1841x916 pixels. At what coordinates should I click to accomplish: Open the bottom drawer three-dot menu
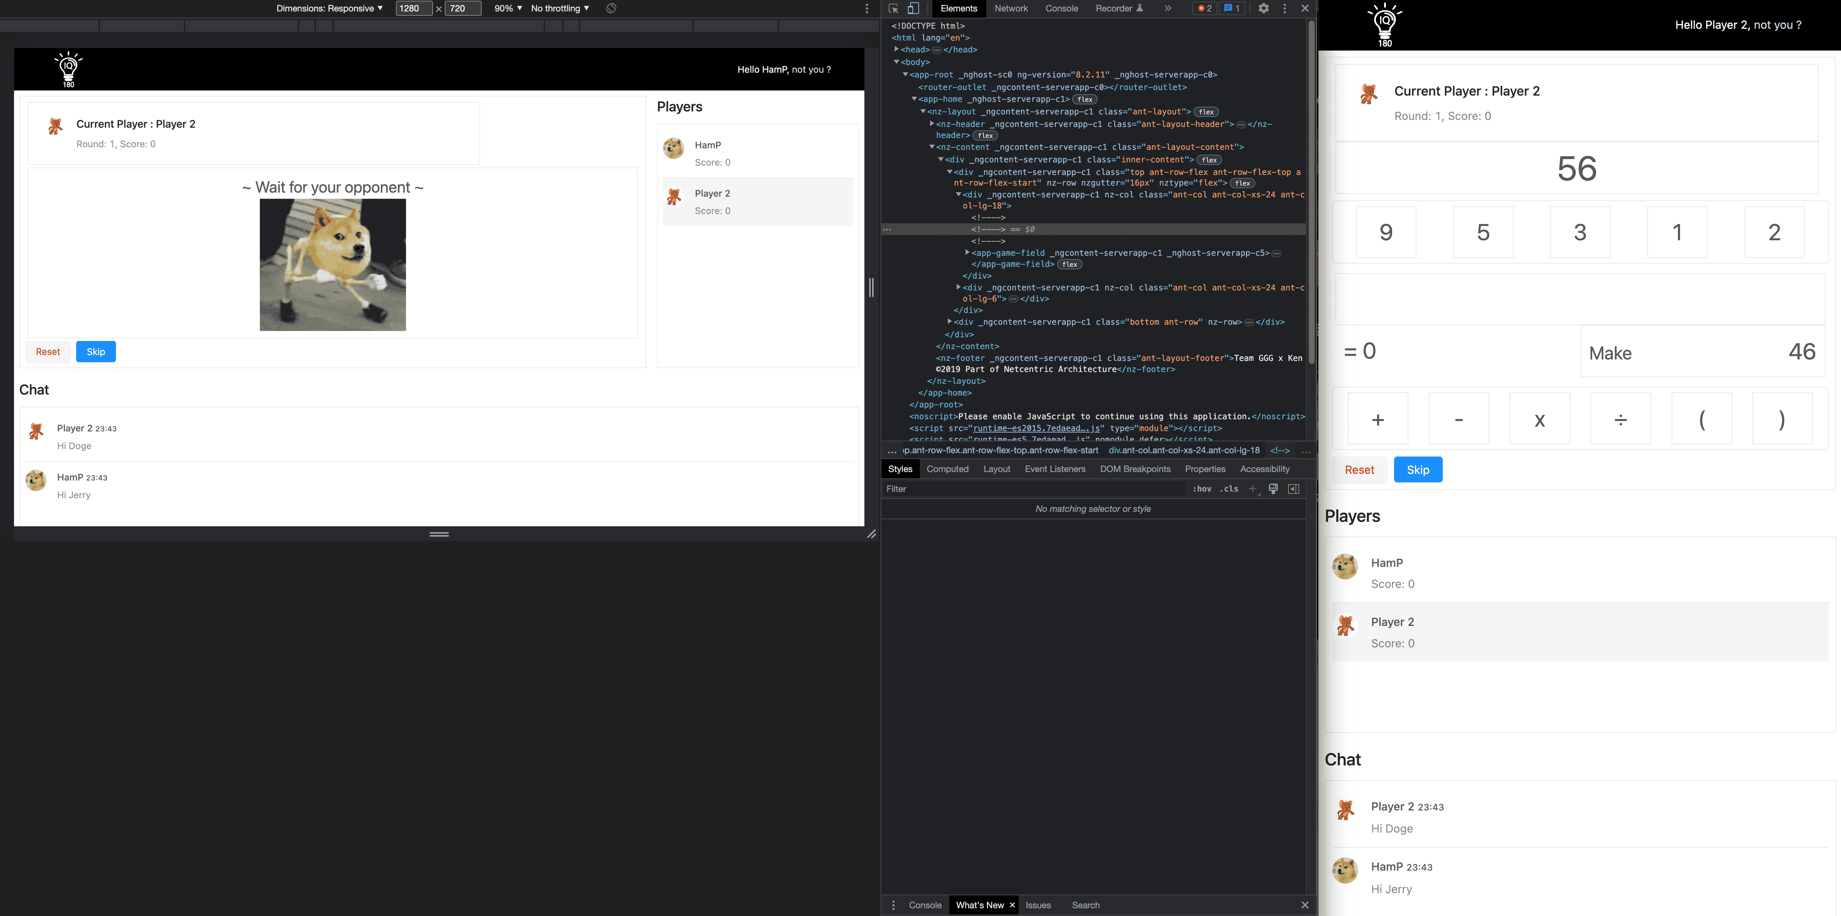[x=893, y=905]
